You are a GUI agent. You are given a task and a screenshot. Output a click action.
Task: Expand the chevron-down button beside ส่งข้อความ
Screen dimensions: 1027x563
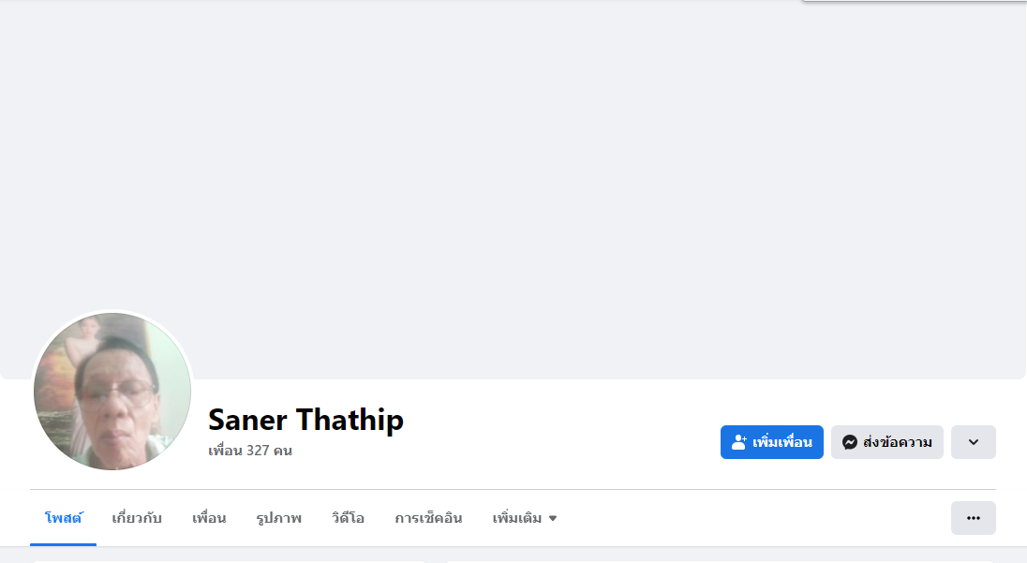pos(974,442)
